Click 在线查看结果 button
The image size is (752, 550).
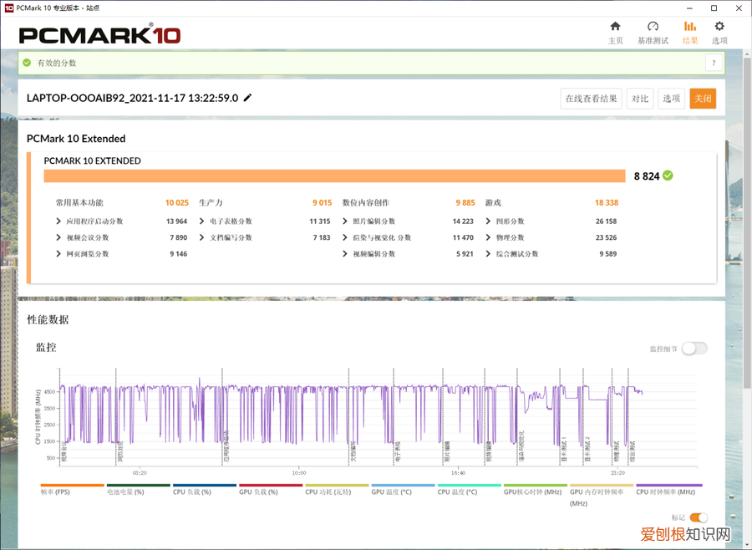point(591,99)
